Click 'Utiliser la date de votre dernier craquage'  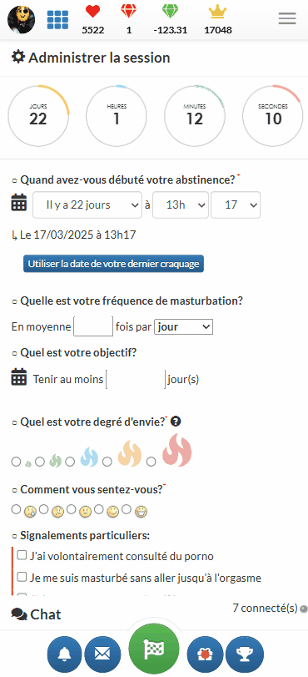coord(113,264)
